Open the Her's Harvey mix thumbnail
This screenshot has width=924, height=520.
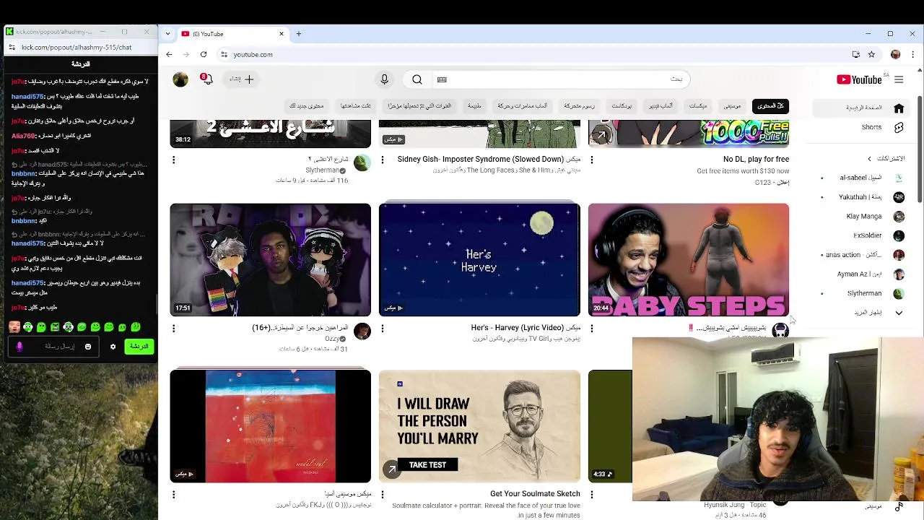[x=479, y=260]
